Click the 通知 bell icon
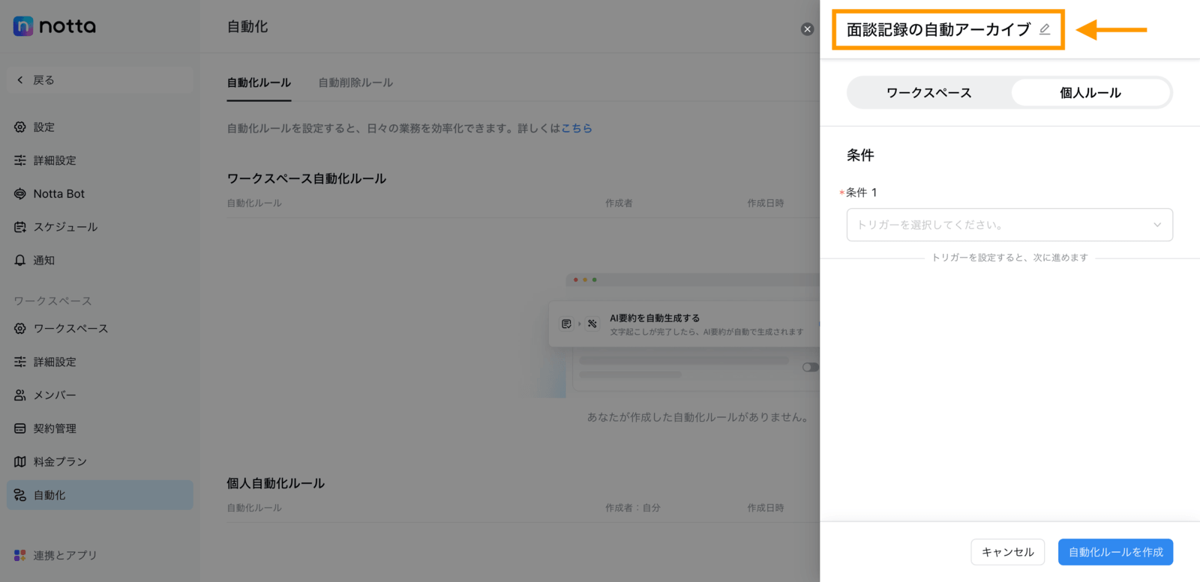The height and width of the screenshot is (582, 1200). coord(20,261)
